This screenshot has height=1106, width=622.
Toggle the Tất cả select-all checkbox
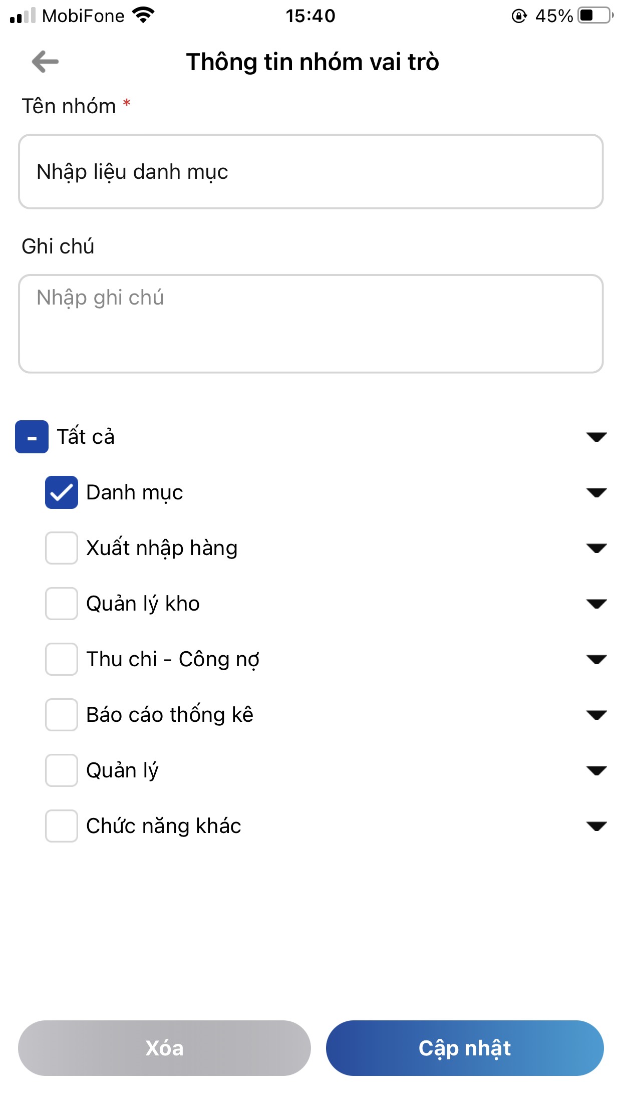(32, 437)
